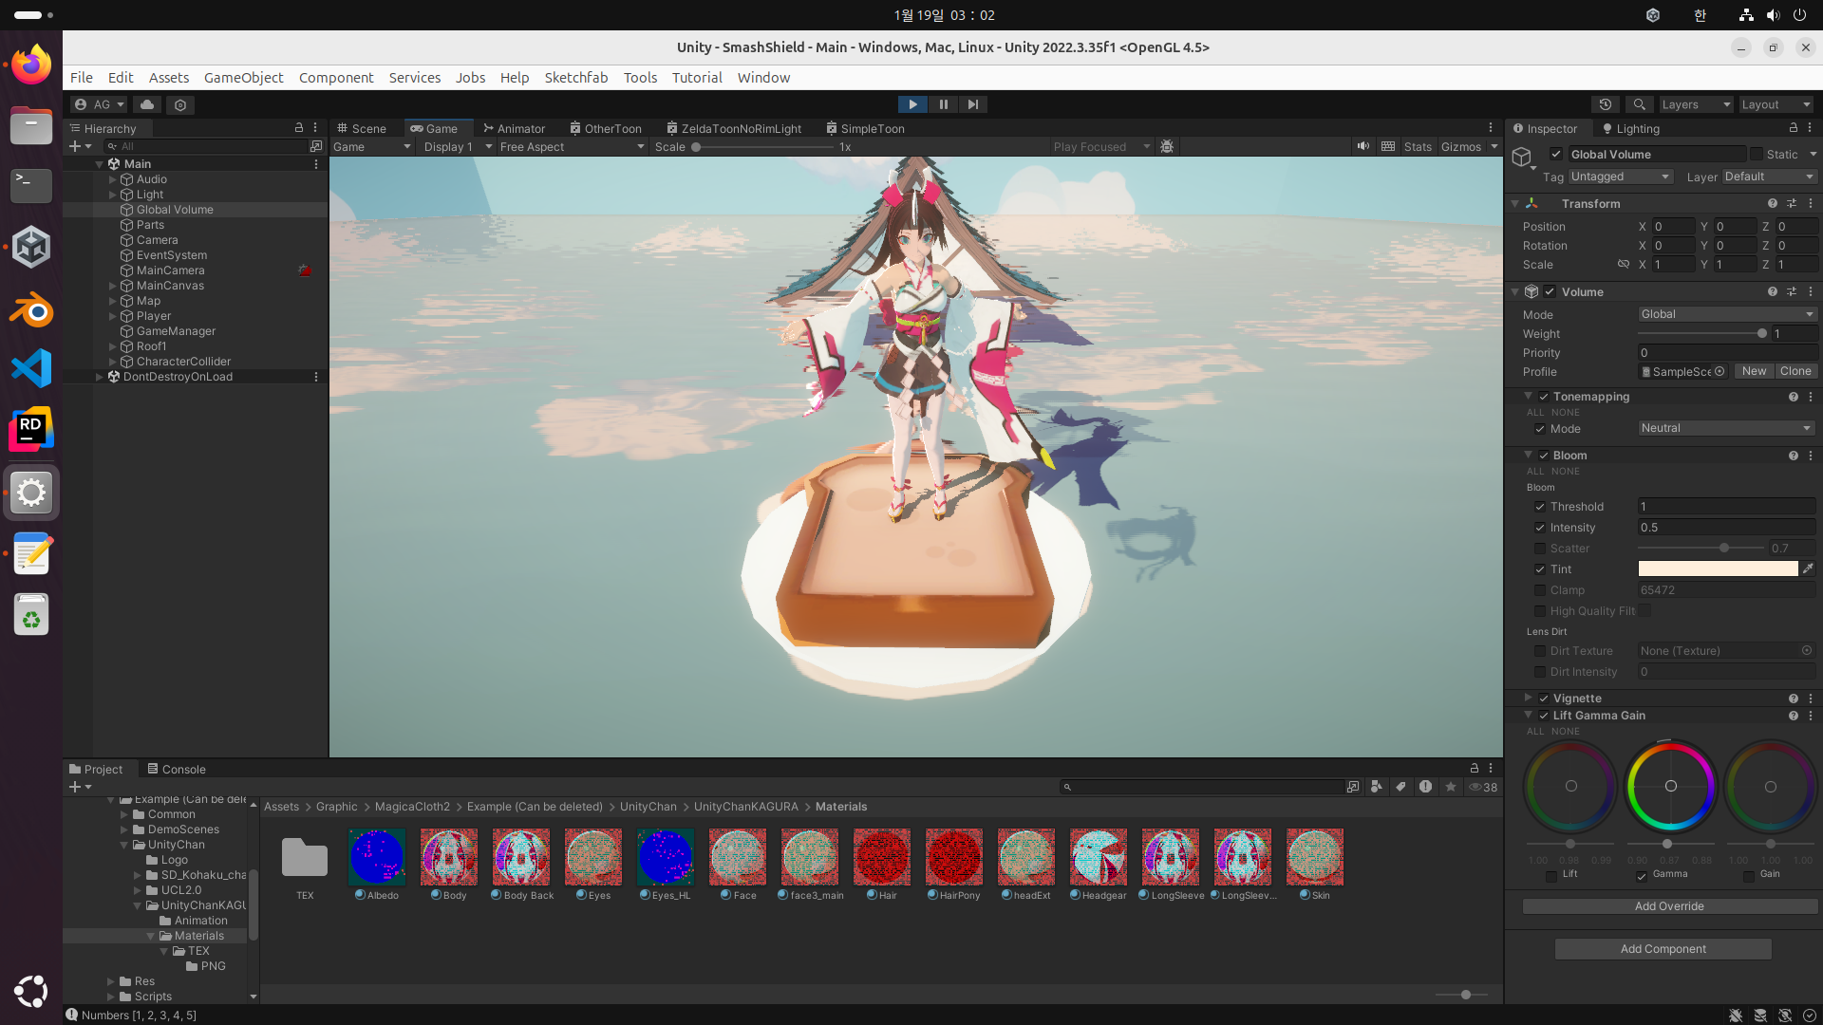
Task: Click the Step frame button
Action: coord(972,104)
